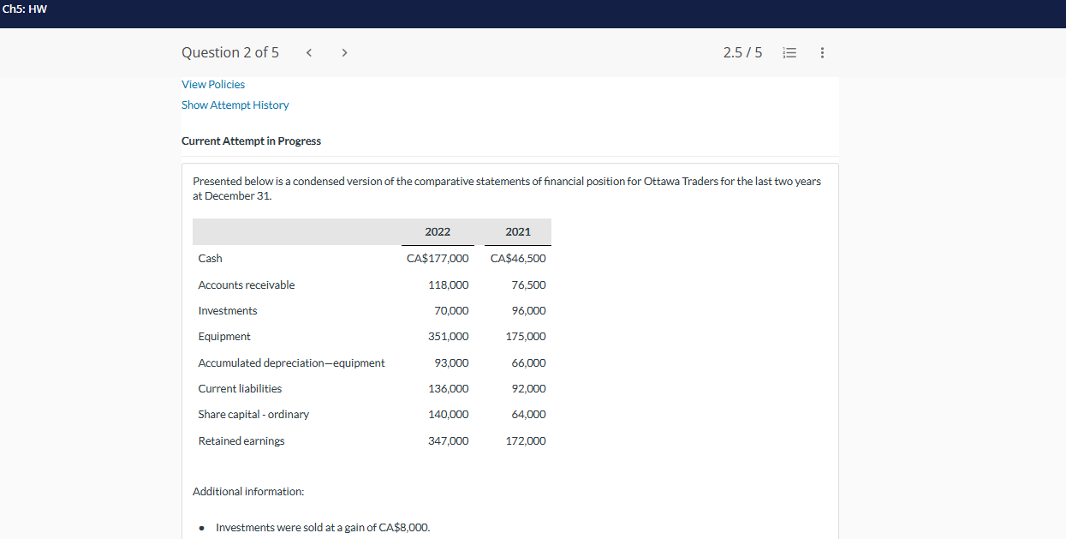Click the 2.5 / 5 score

(x=742, y=52)
